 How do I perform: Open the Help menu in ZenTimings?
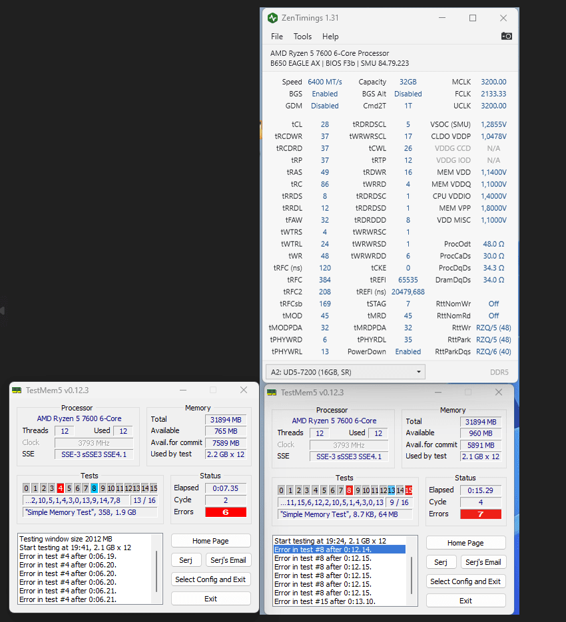[330, 37]
